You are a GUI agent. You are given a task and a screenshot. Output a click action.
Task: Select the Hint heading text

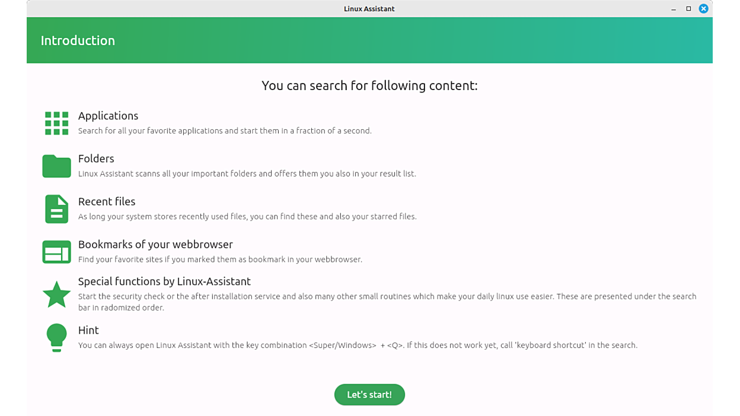tap(88, 330)
